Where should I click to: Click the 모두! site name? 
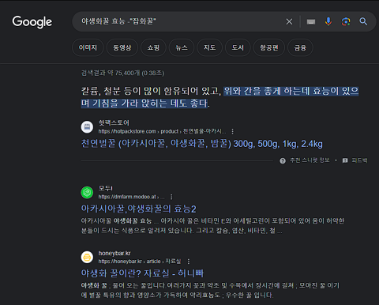pyautogui.click(x=106, y=188)
